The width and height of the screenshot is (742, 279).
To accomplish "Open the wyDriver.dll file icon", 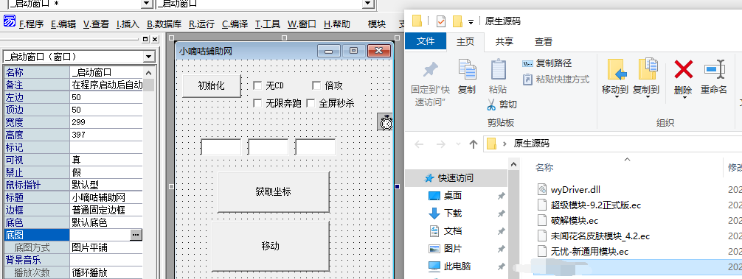I will [x=542, y=190].
